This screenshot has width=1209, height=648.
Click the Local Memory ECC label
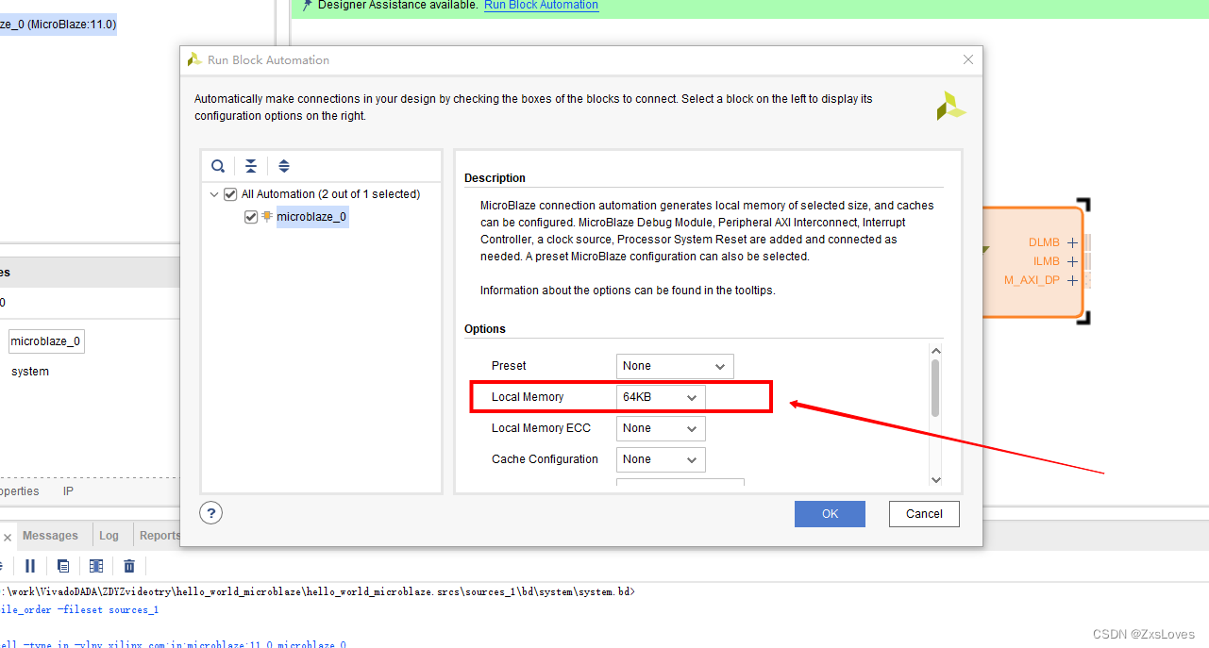pyautogui.click(x=541, y=428)
